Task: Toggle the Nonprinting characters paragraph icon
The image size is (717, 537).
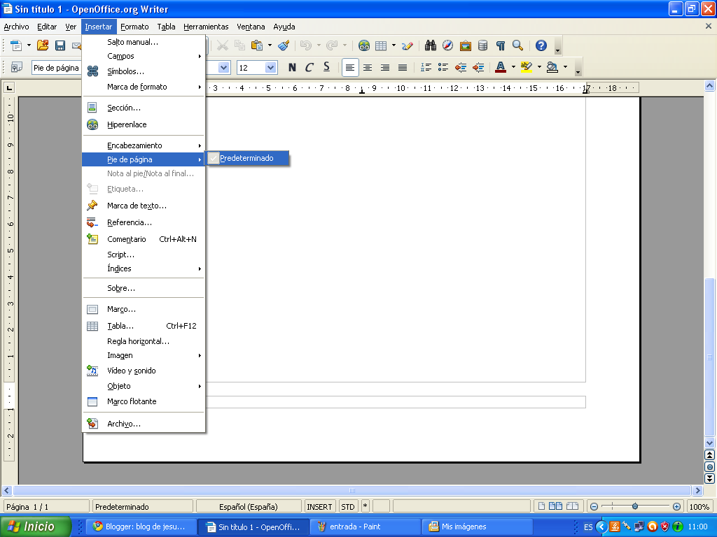Action: tap(500, 45)
